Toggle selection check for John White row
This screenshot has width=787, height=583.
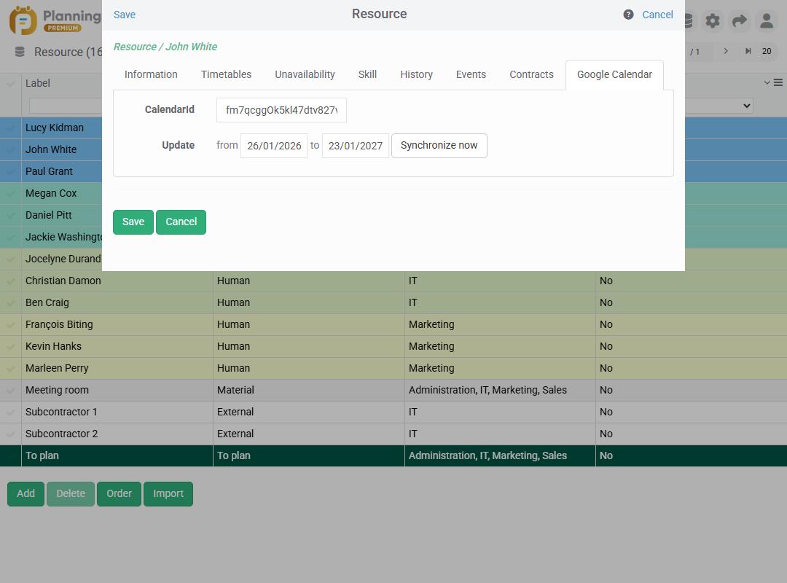click(x=10, y=149)
